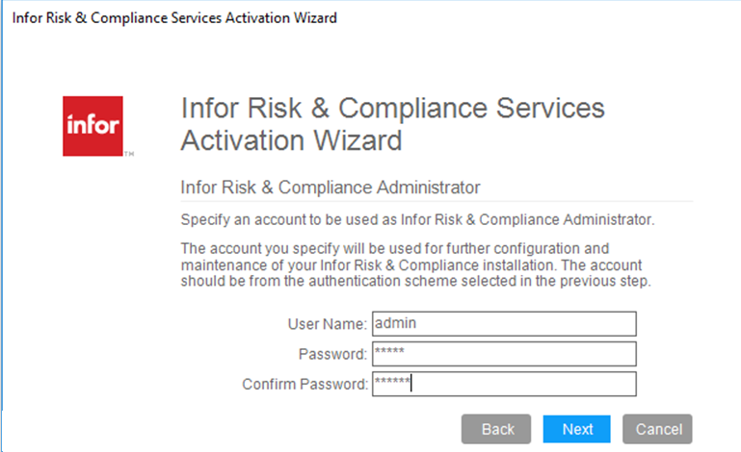Click the 'Specify an account to be used' sentence
The width and height of the screenshot is (741, 452).
(x=417, y=218)
